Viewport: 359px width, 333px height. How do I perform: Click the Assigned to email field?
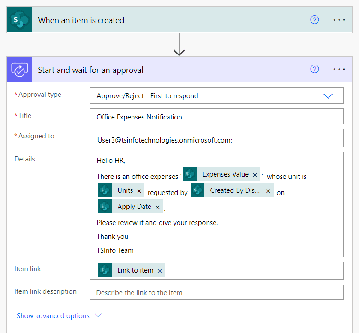pyautogui.click(x=216, y=138)
